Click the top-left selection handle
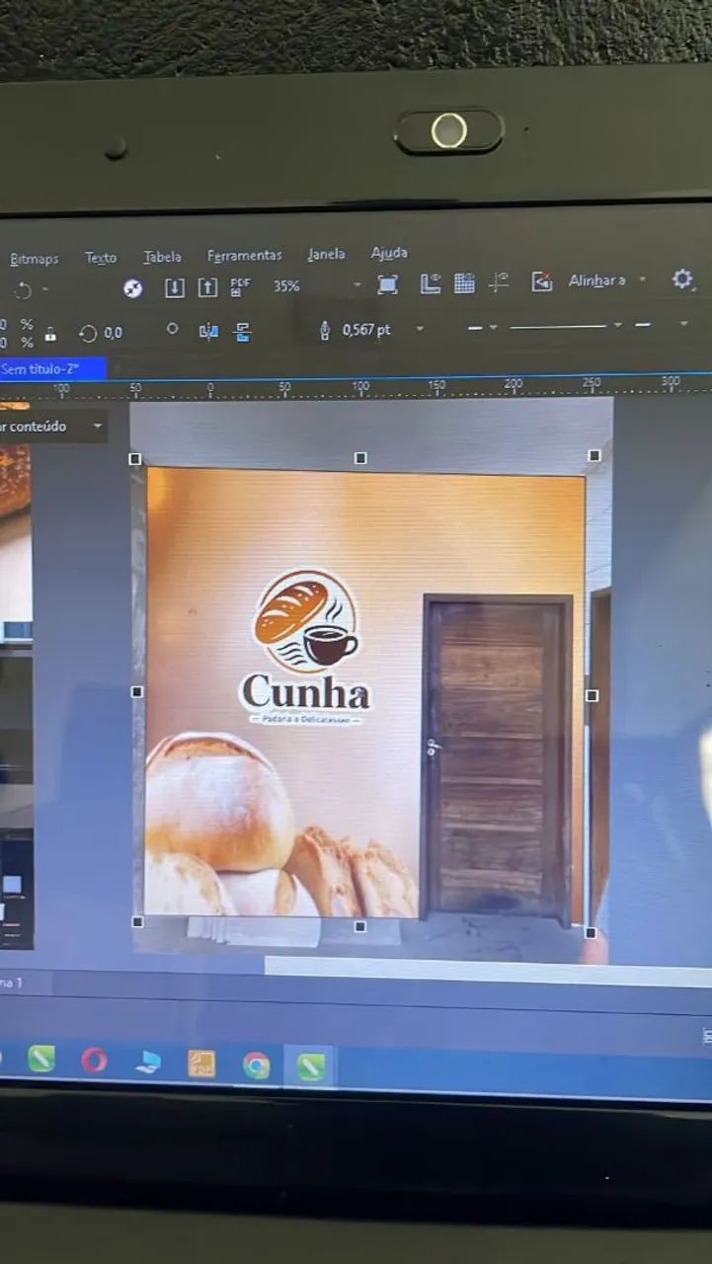Image resolution: width=712 pixels, height=1264 pixels. [135, 459]
